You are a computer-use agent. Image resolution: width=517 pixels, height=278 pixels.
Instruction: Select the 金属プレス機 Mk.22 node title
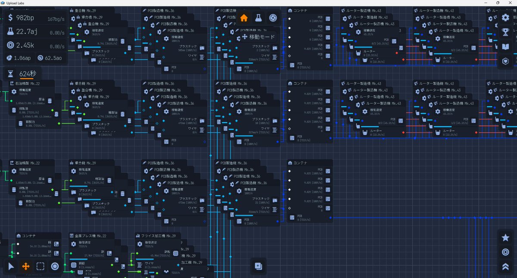pyautogui.click(x=90, y=236)
